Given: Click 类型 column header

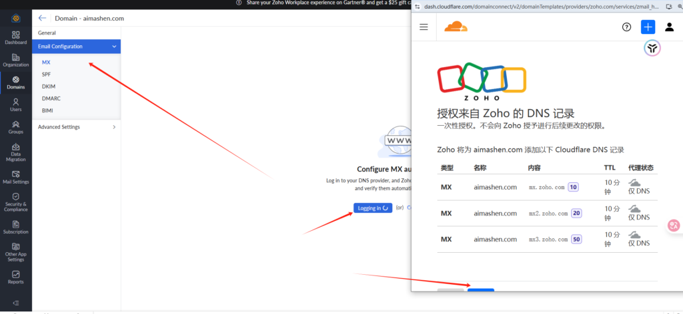Looking at the screenshot, I should point(447,168).
